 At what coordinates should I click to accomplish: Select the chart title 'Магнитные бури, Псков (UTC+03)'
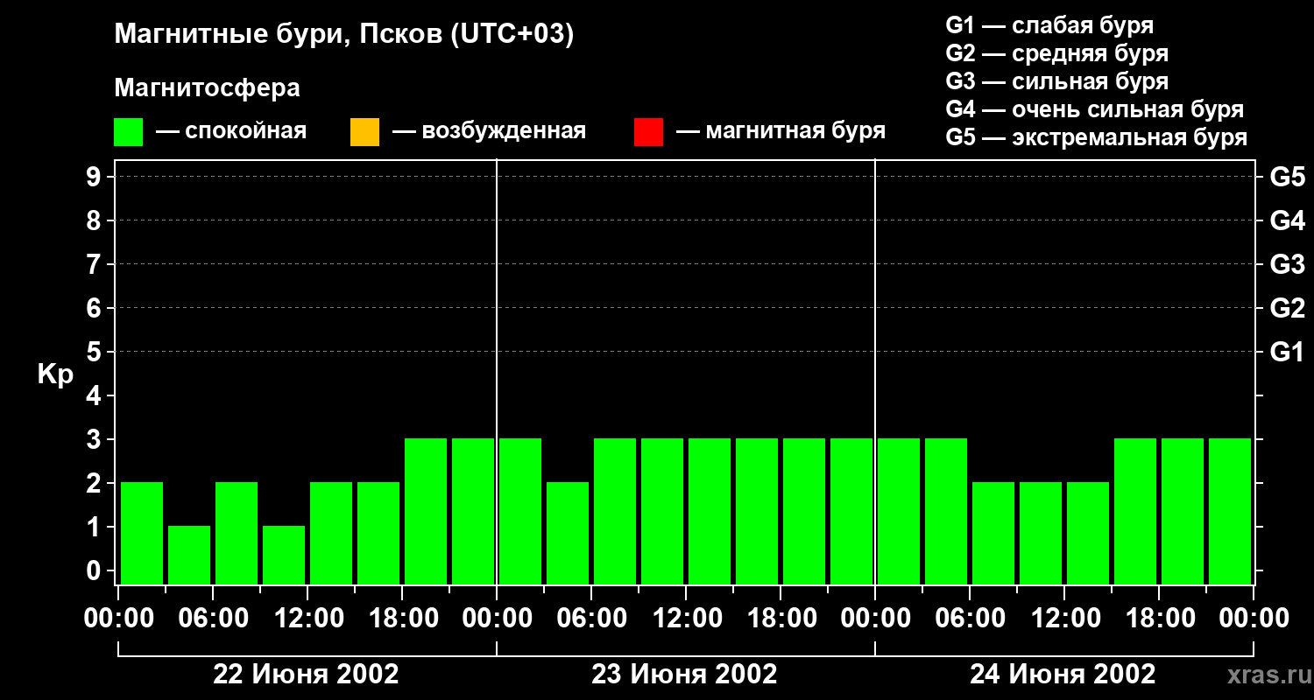tap(344, 35)
